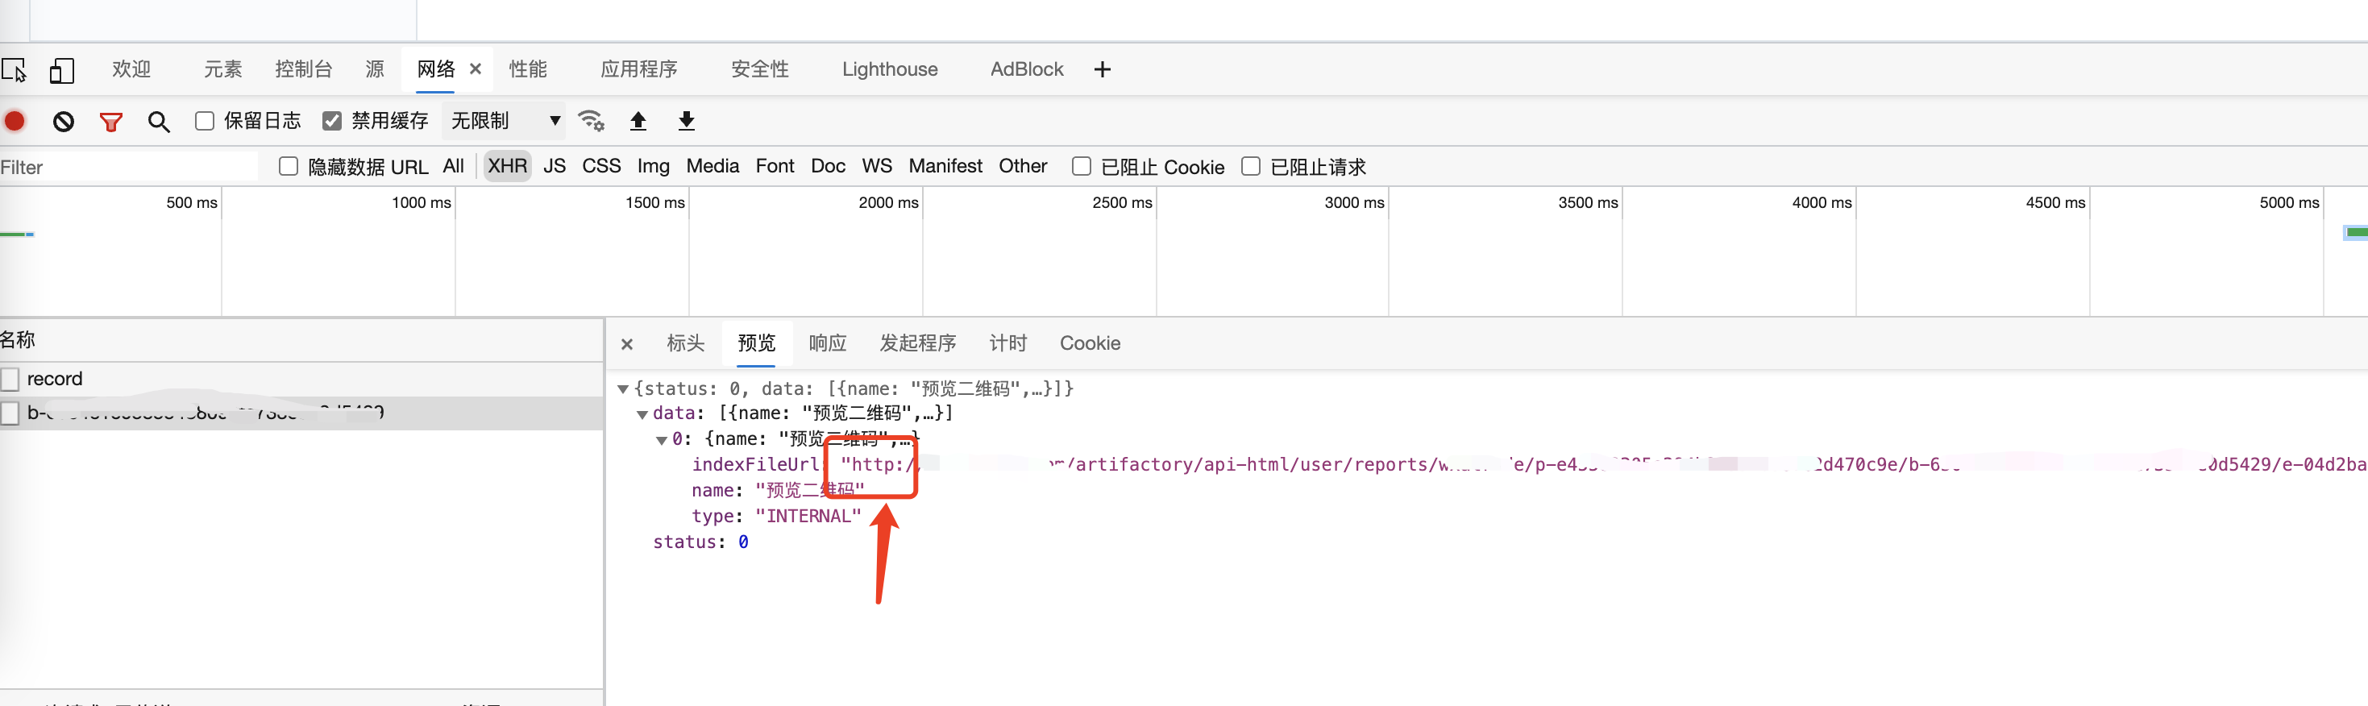The width and height of the screenshot is (2368, 706).
Task: Collapse the data array triangle
Action: click(x=642, y=414)
